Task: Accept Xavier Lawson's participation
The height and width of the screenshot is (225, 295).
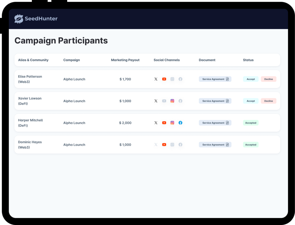Action: point(251,101)
